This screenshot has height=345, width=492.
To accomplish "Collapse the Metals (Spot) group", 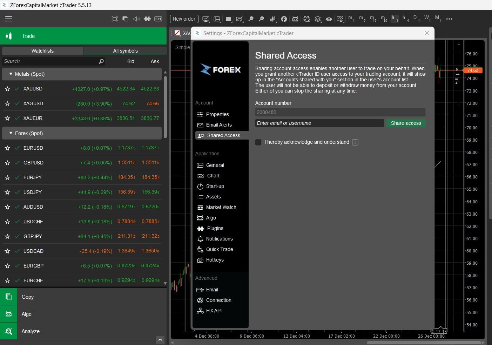I will point(11,74).
